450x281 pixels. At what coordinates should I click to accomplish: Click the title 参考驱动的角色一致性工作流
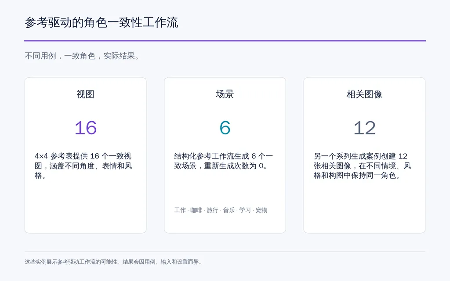tap(102, 22)
